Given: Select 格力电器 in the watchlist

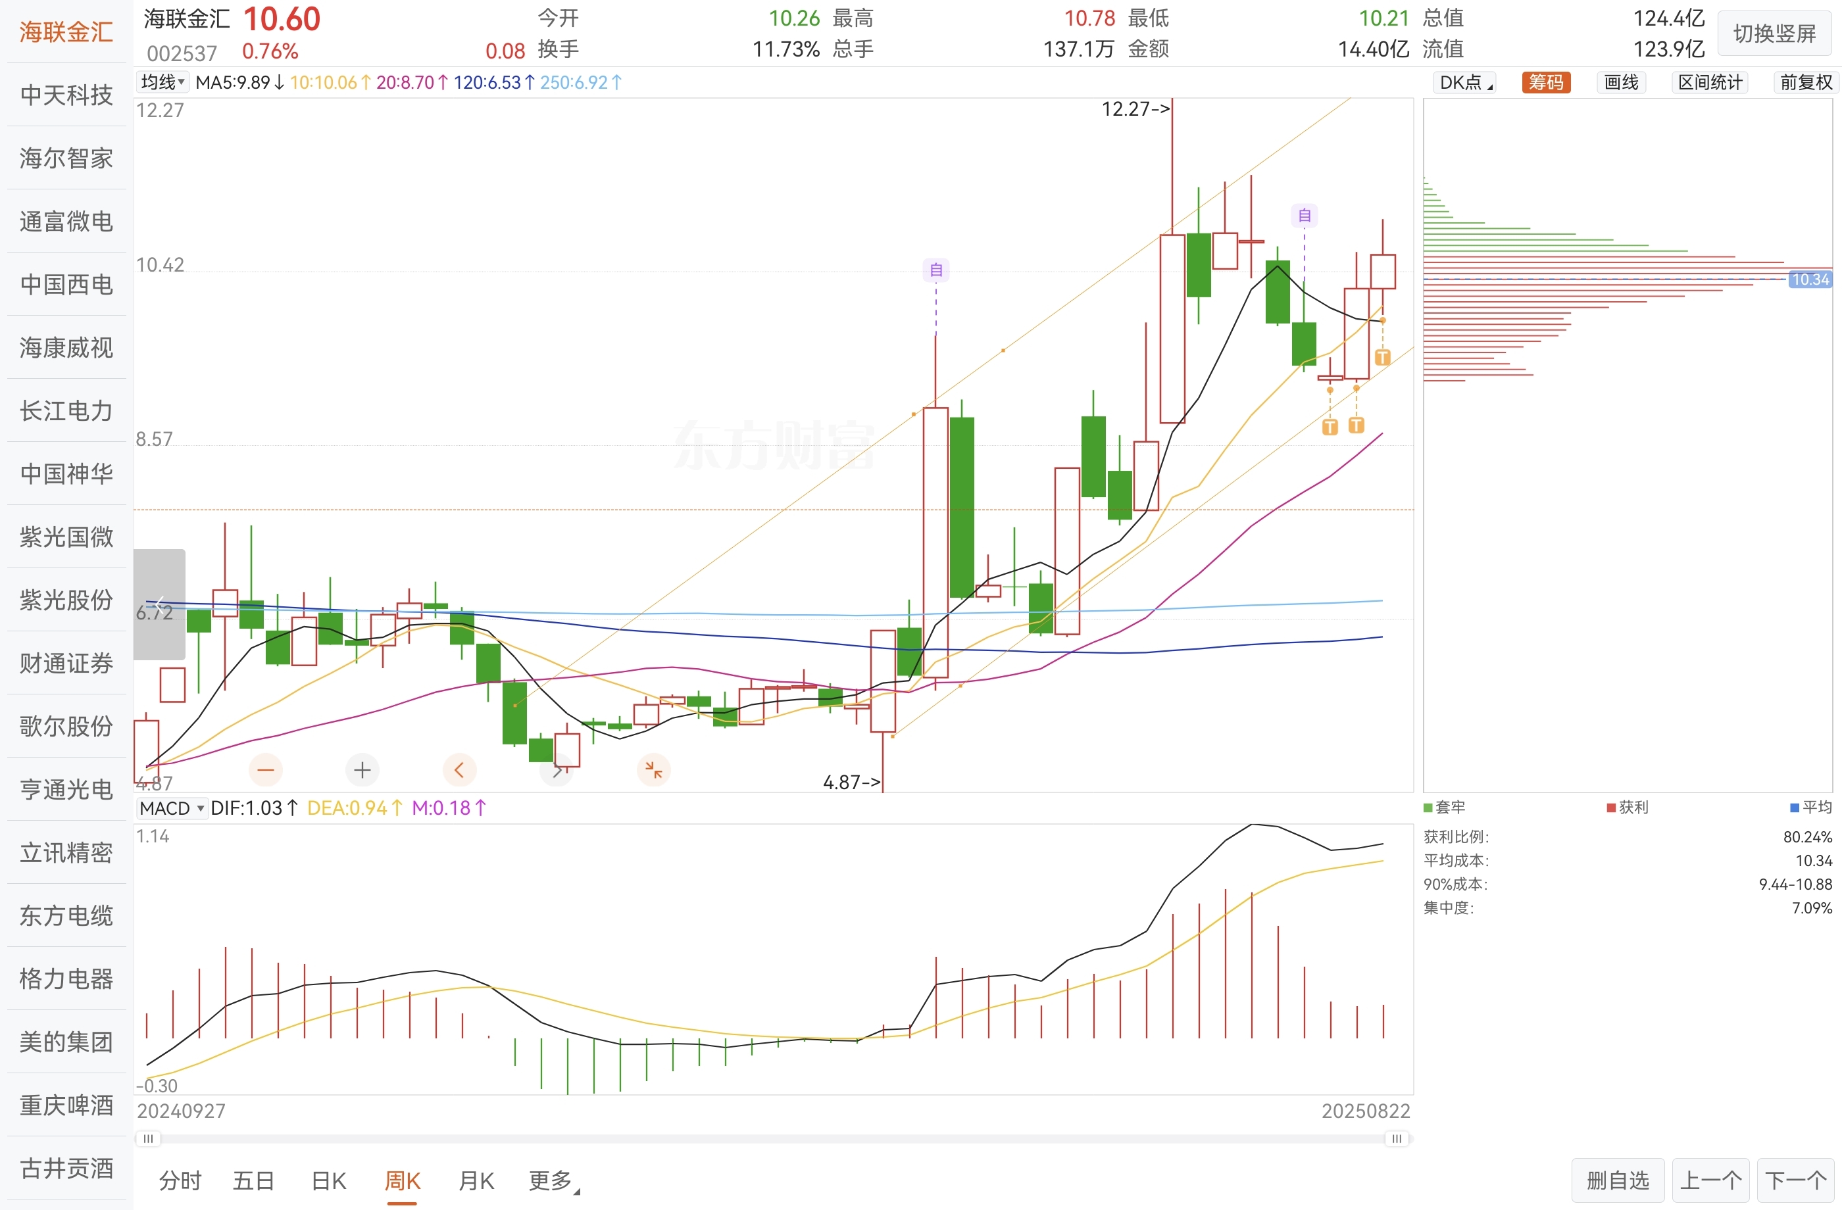Looking at the screenshot, I should (66, 979).
